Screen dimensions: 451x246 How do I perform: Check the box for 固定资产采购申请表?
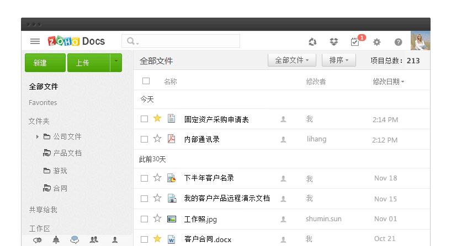(x=145, y=119)
